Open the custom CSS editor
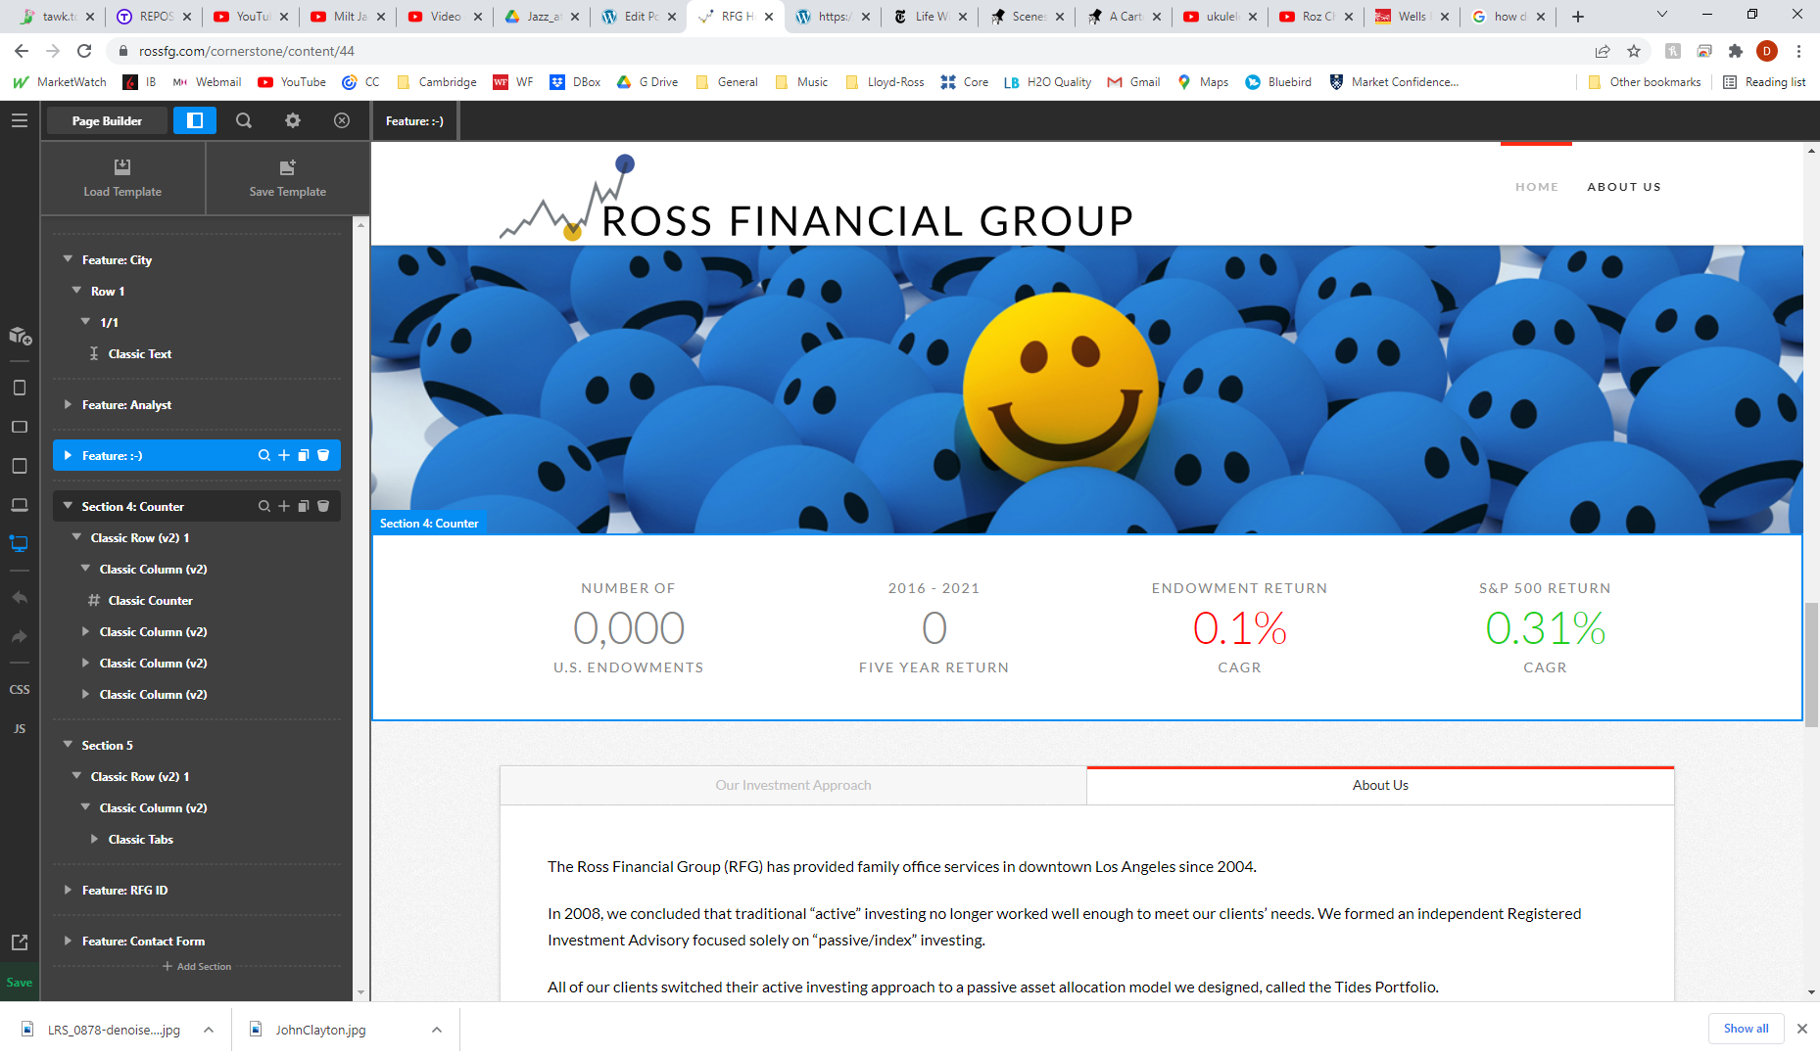 20,690
